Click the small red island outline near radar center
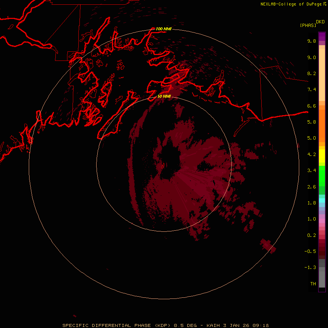Image resolution: width=328 pixels, height=328 pixels. [x=163, y=166]
